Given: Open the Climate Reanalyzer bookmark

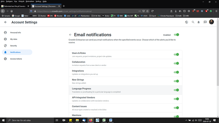Looking at the screenshot, I should click(166, 16).
